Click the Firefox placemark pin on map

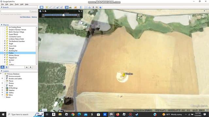tap(124, 75)
